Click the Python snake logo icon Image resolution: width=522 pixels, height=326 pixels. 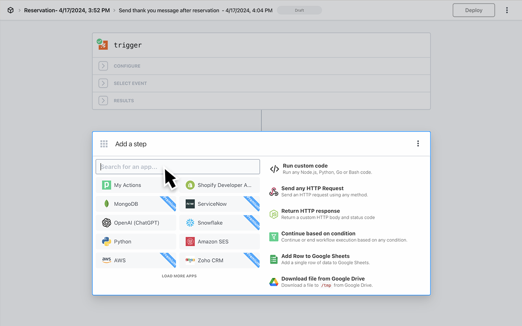(106, 242)
